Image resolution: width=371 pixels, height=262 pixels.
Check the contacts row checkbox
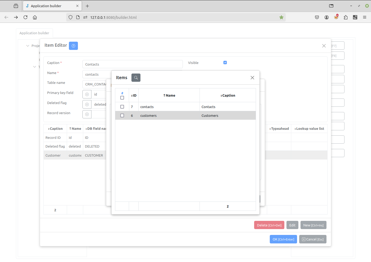(x=122, y=107)
